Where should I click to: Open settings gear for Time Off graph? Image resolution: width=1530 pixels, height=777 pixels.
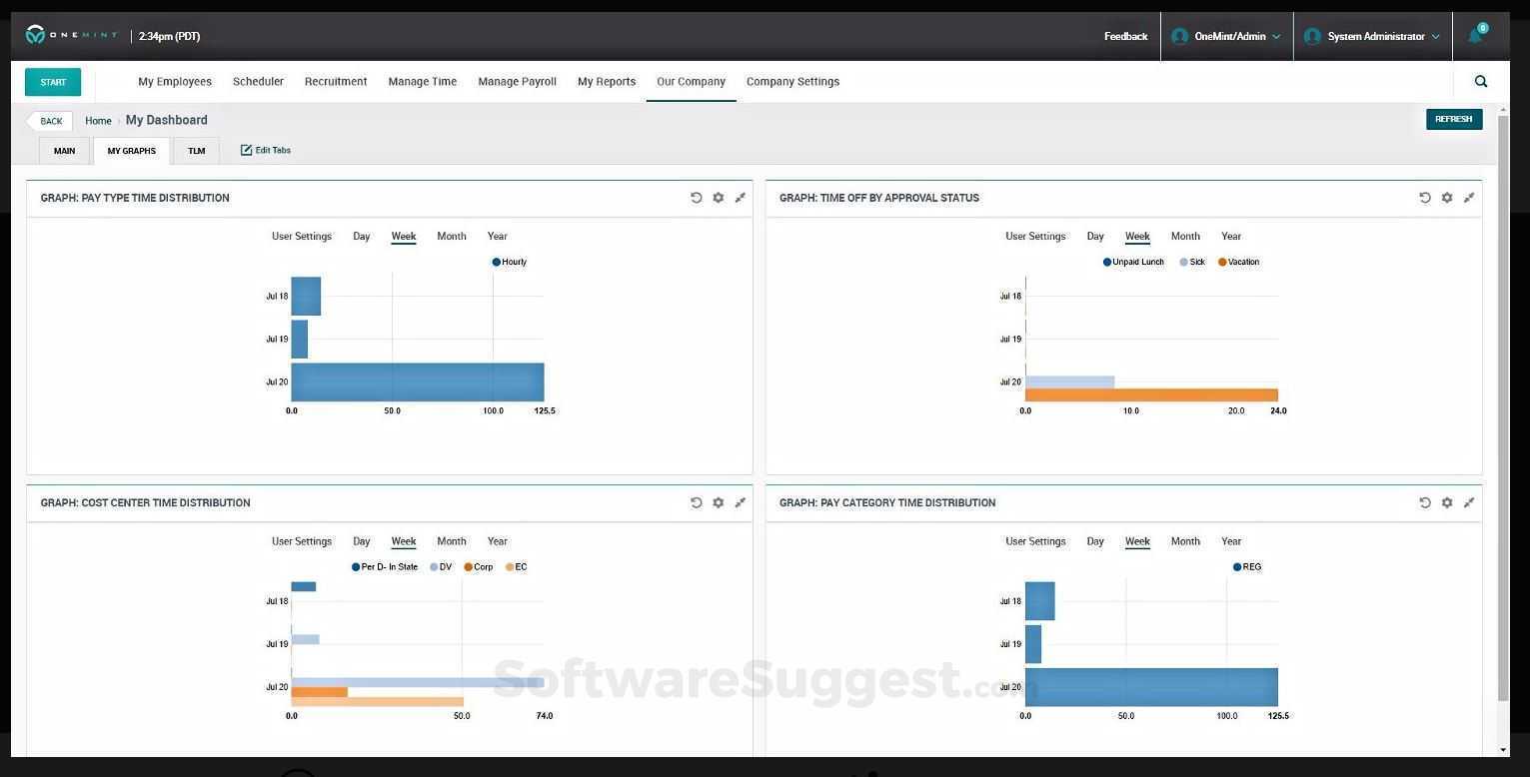point(1447,198)
